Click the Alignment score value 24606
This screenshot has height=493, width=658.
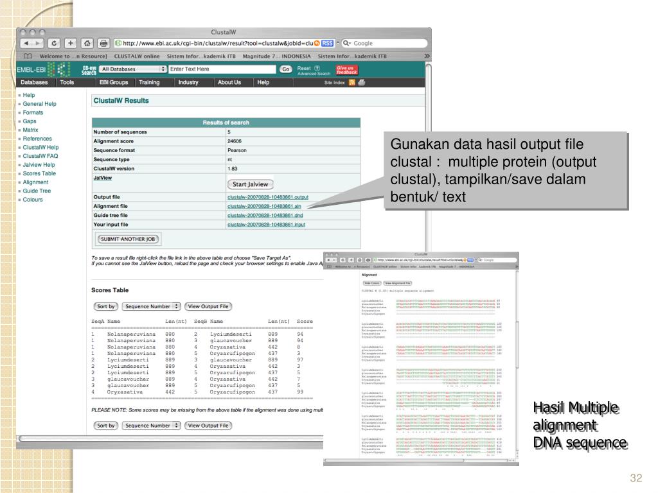(234, 141)
